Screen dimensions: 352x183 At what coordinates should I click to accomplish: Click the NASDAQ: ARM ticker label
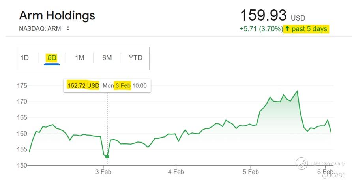[x=40, y=28]
